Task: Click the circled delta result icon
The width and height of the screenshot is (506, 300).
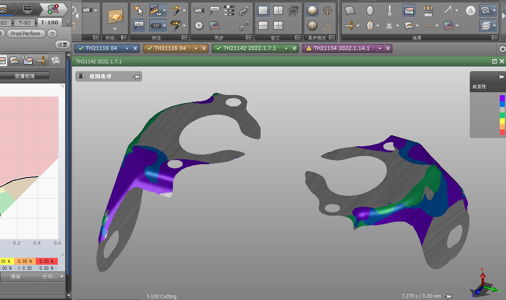Action: pyautogui.click(x=471, y=11)
